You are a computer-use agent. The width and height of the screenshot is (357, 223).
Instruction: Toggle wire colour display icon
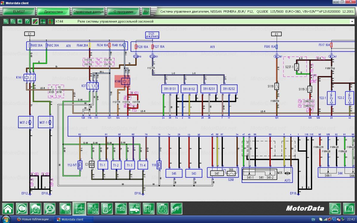35,21
